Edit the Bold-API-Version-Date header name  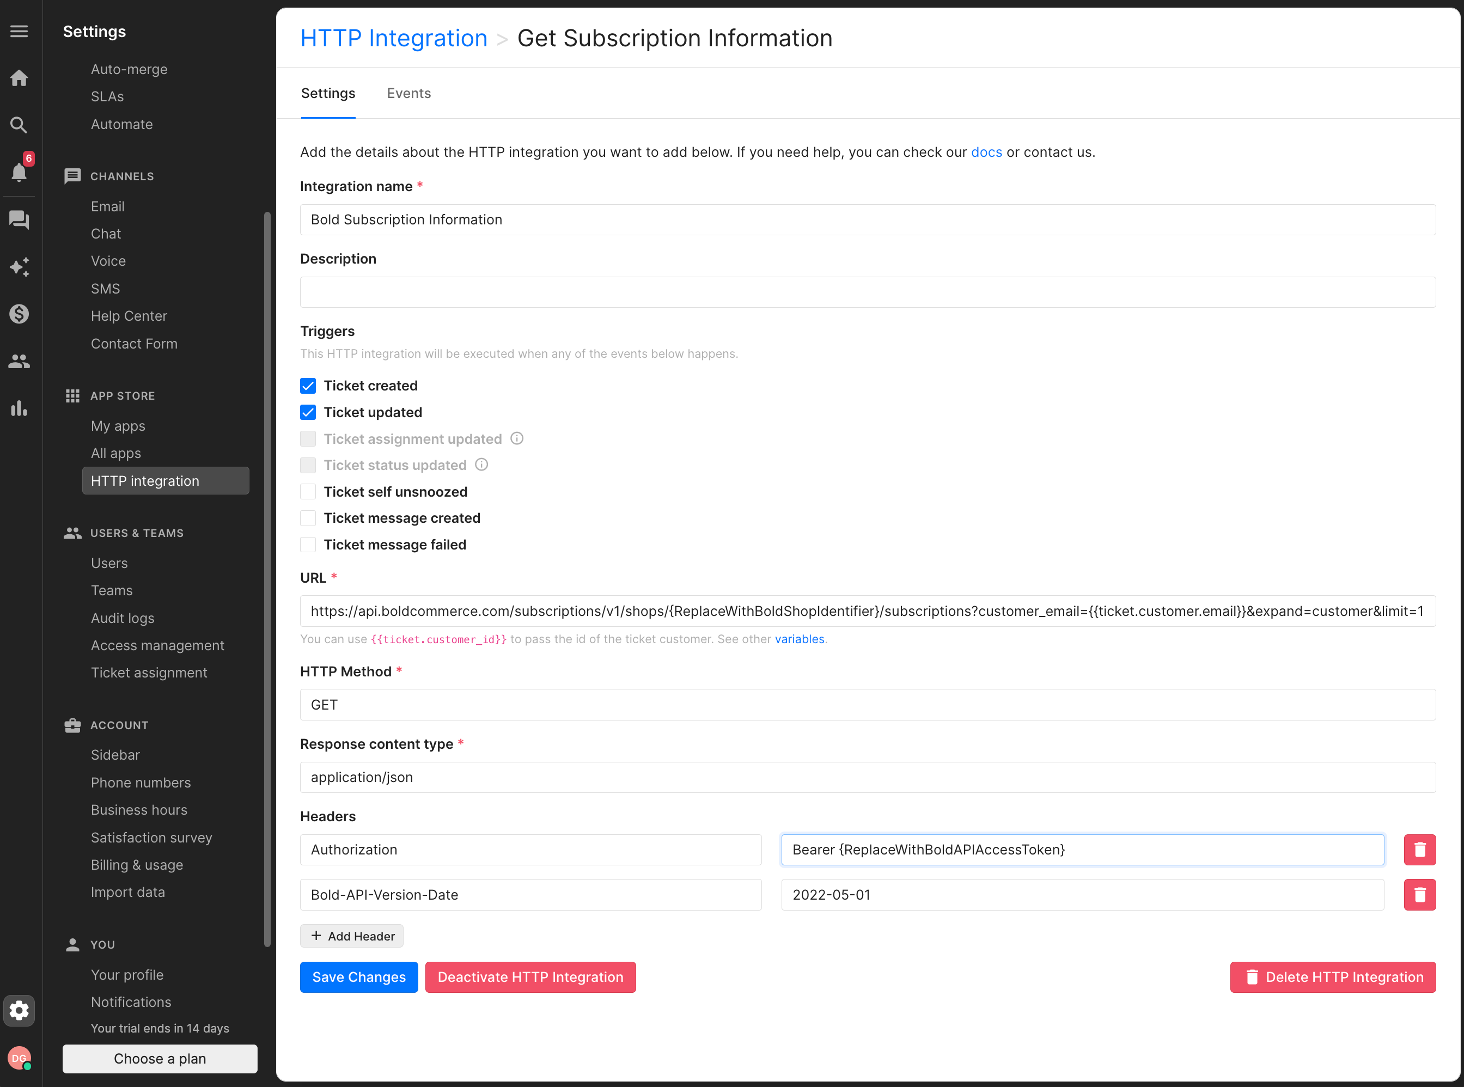coord(530,895)
